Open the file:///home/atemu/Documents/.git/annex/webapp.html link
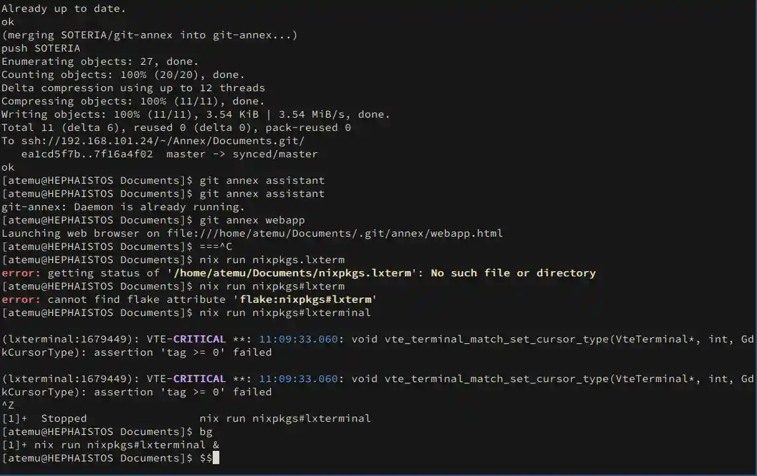 (334, 233)
